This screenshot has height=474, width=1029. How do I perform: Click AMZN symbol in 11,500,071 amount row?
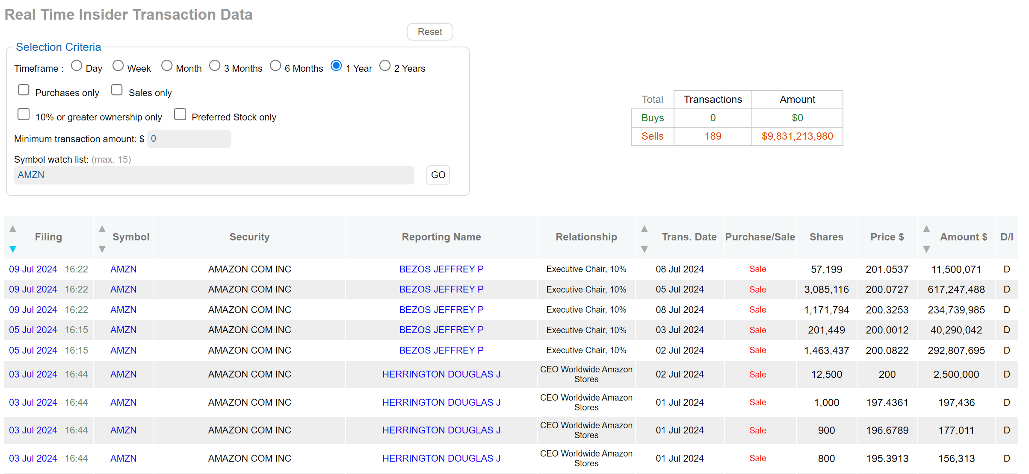124,269
